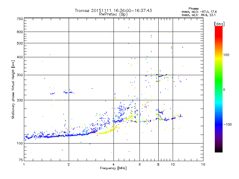
Task: Click the y-axis tick label '300'
Action: point(20,75)
